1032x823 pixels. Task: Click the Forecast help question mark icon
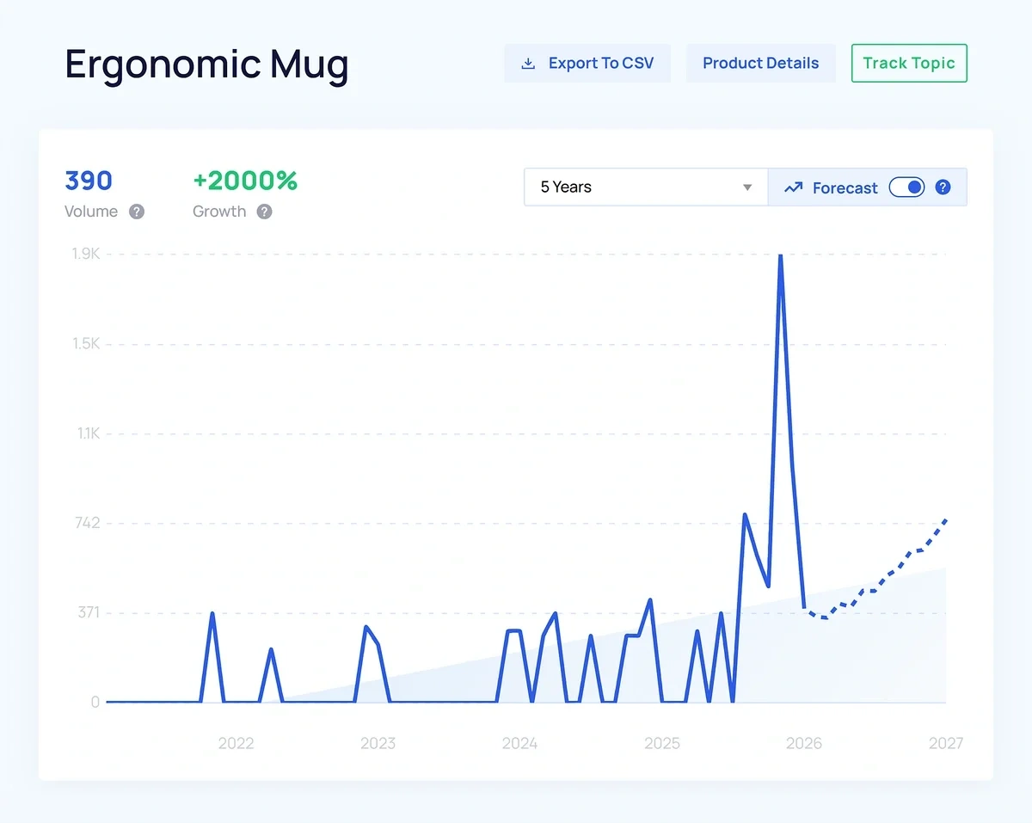[x=943, y=187]
